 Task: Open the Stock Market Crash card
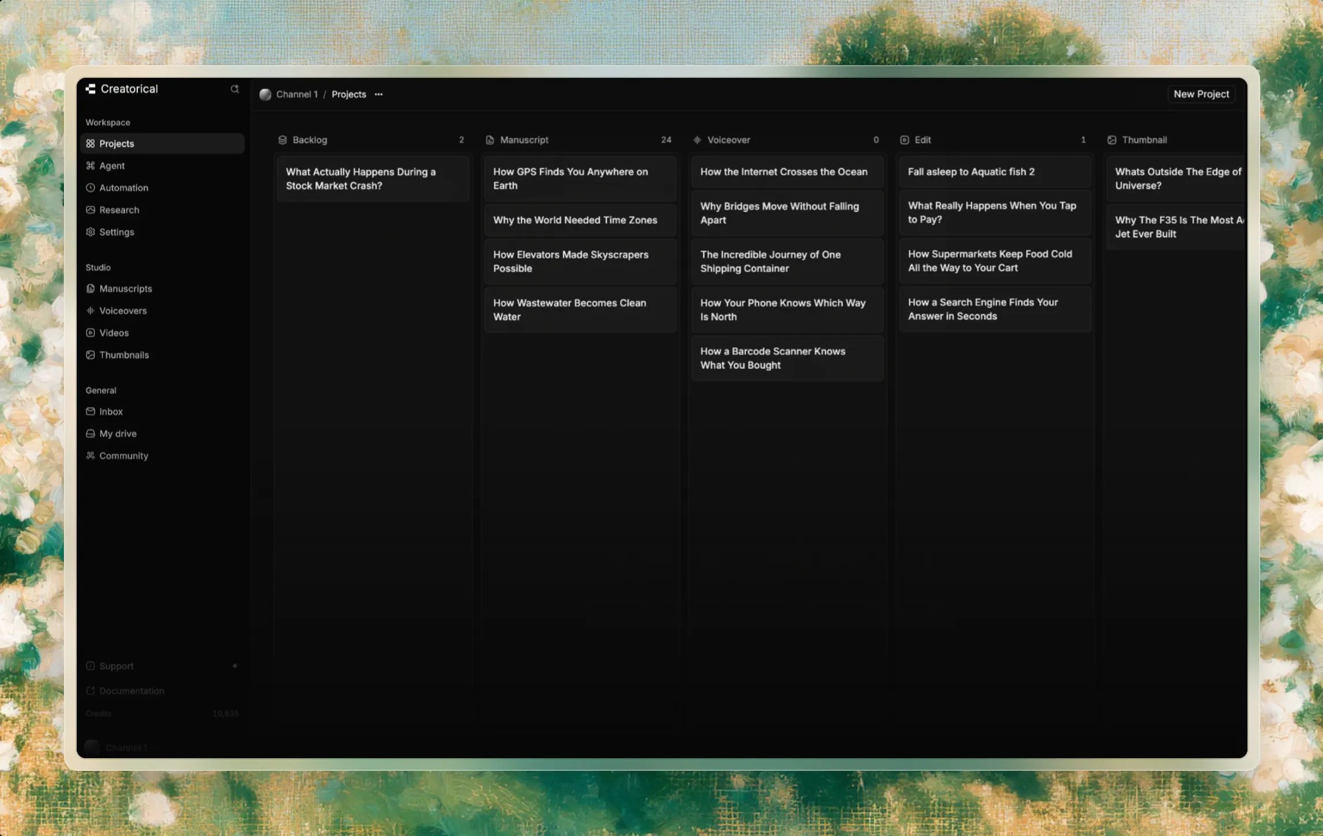click(373, 179)
